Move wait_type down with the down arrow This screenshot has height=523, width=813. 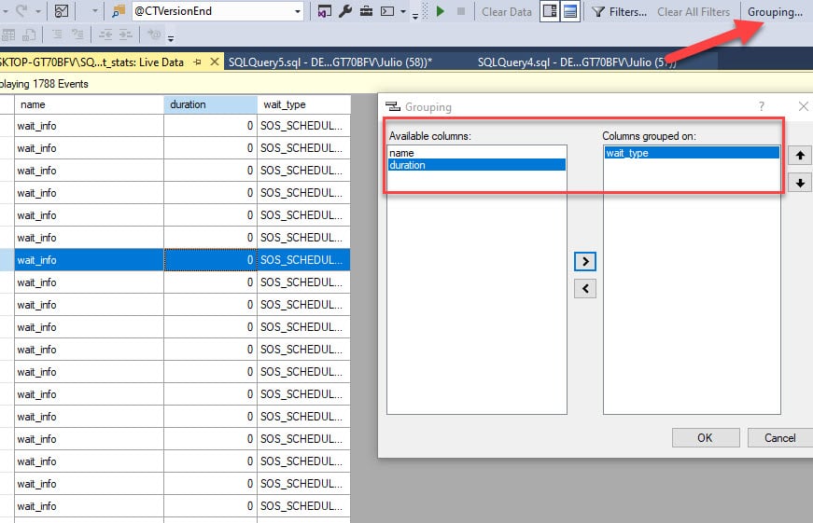(800, 183)
